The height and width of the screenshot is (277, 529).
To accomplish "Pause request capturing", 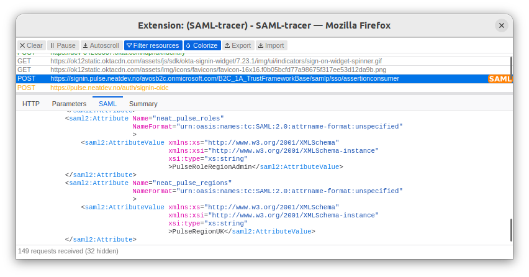I will point(63,45).
